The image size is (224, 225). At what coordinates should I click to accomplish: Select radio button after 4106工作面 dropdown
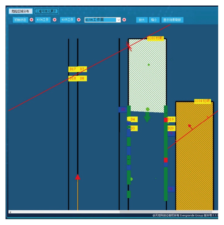124,20
